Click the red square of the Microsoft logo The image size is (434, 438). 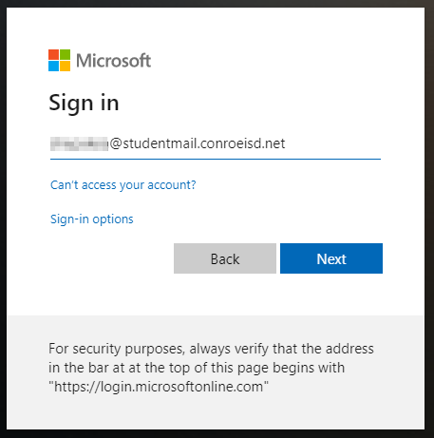[53, 54]
